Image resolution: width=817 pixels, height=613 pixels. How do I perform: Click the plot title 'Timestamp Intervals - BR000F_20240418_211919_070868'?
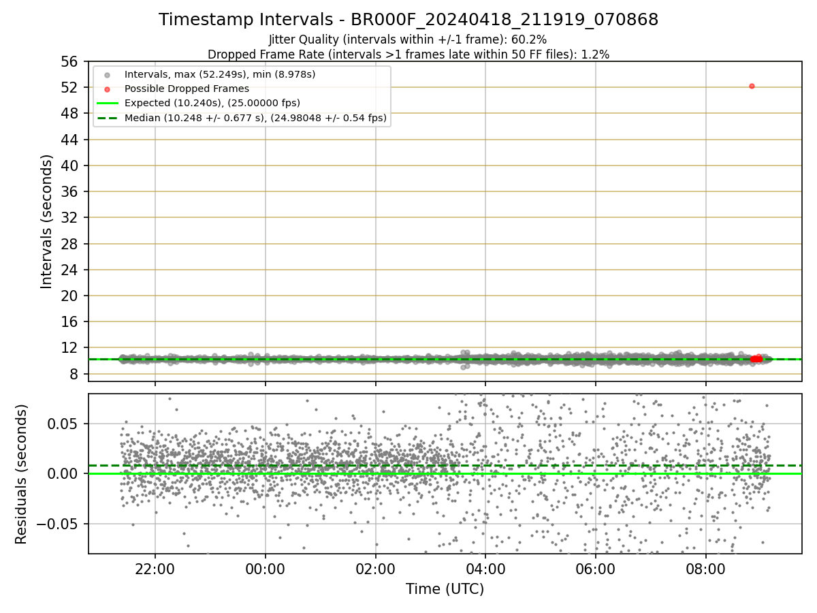408,20
